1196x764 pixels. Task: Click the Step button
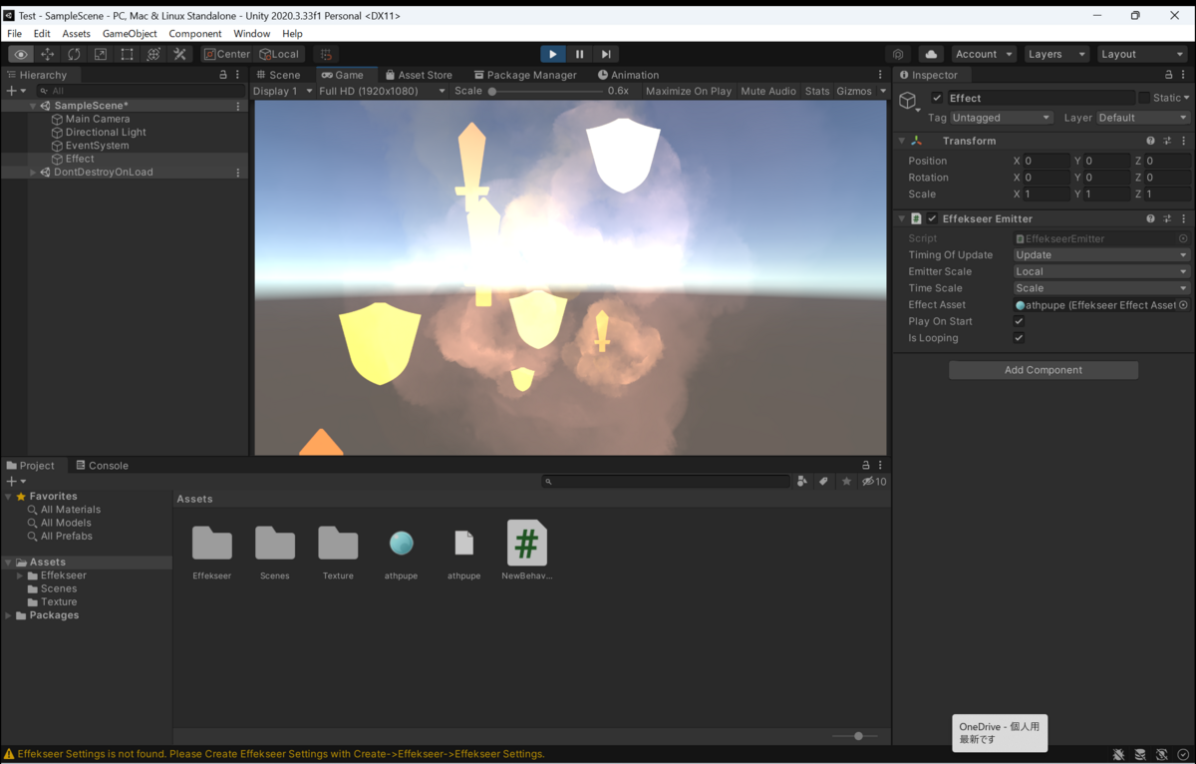(606, 54)
